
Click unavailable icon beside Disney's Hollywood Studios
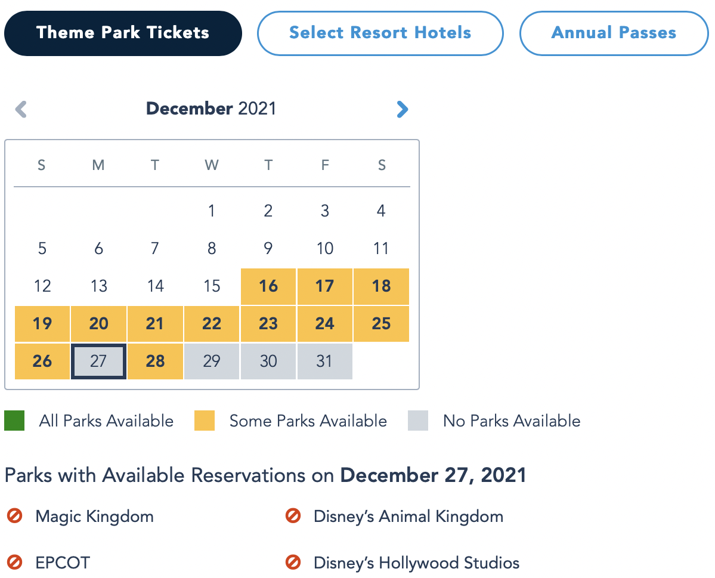pyautogui.click(x=293, y=562)
